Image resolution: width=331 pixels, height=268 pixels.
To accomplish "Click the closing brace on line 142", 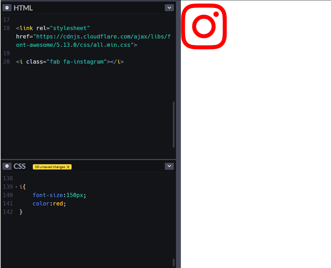I will coord(21,212).
